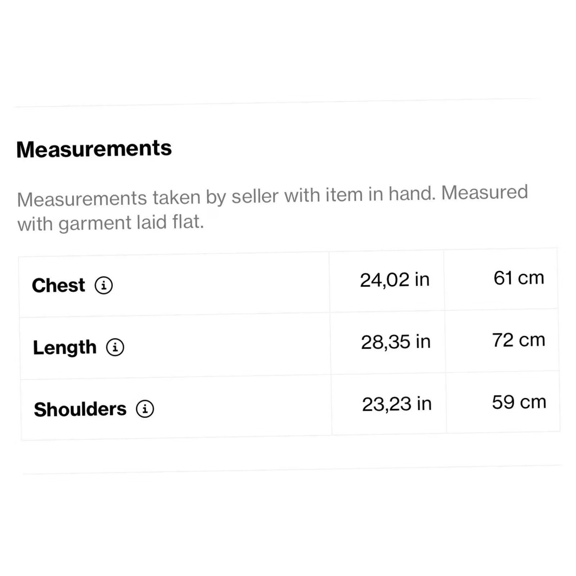This screenshot has width=576, height=576.
Task: Click the info icon beside Chest
Action: (x=104, y=285)
